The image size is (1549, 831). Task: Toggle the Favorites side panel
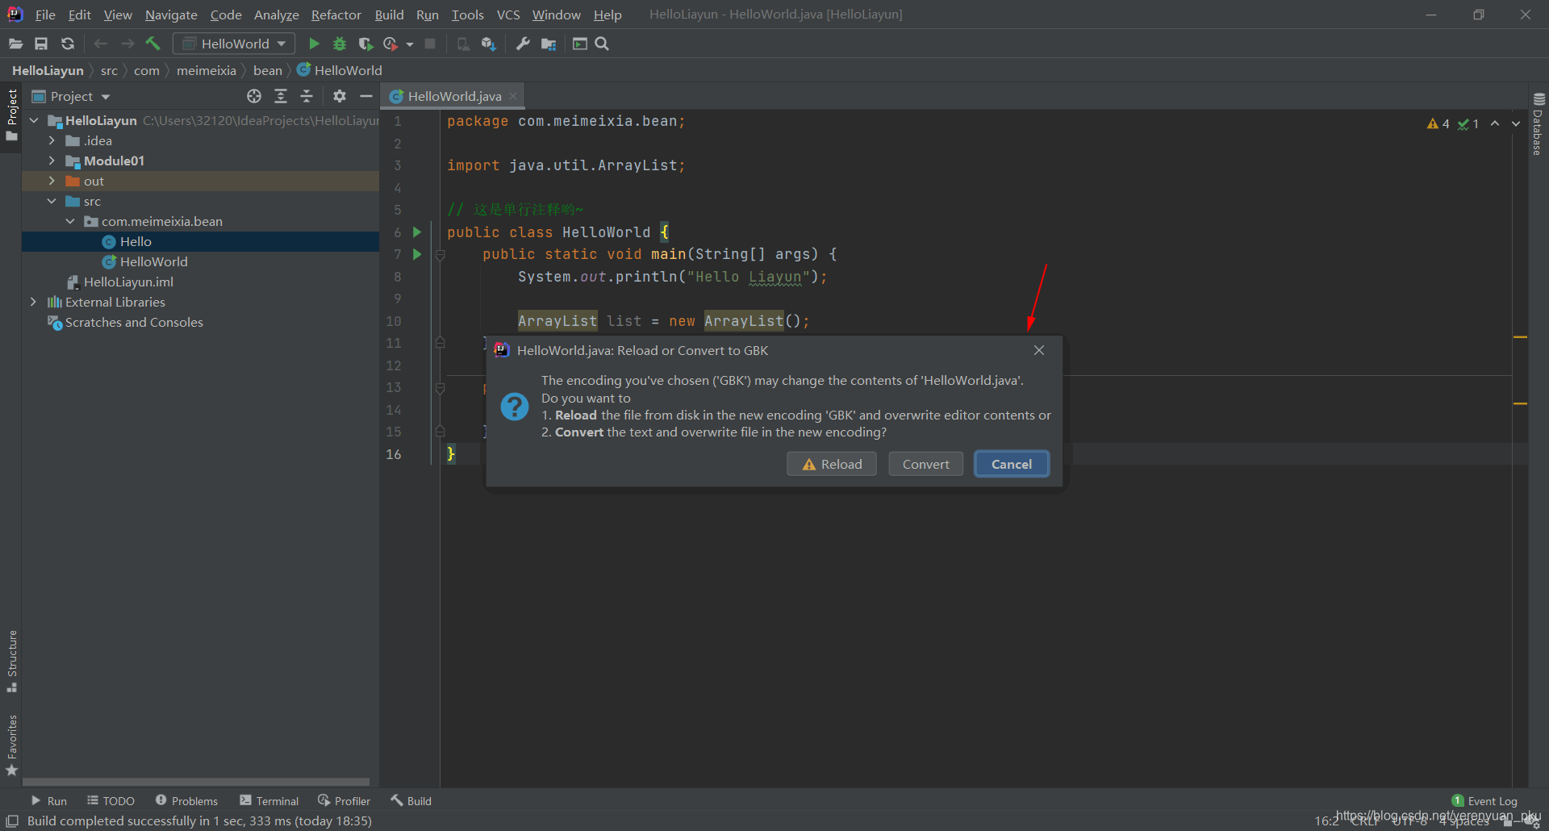tap(11, 745)
